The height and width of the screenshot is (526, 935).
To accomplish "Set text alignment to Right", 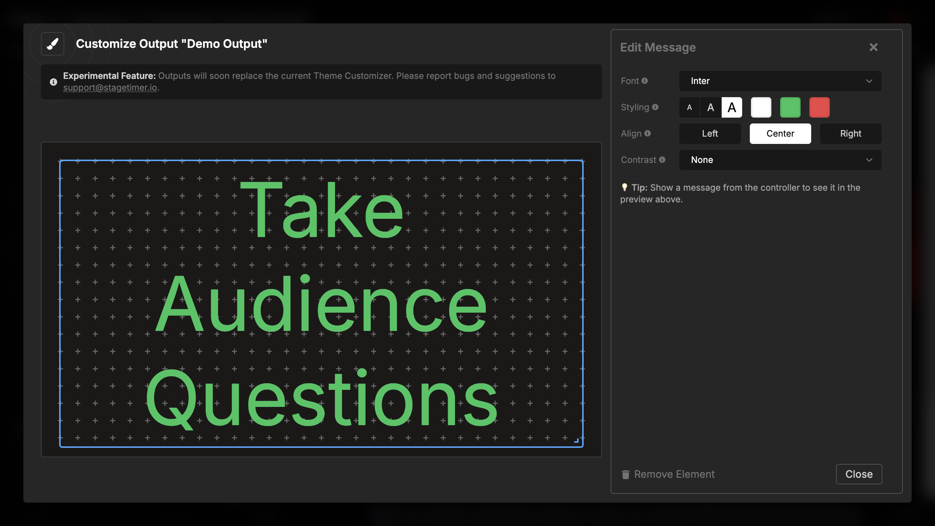I will tap(850, 134).
